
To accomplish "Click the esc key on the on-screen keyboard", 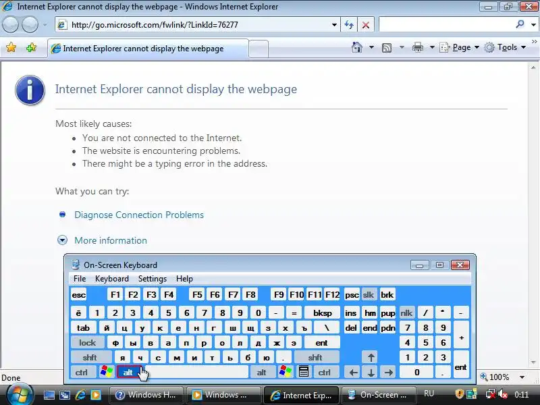I will coord(79,295).
